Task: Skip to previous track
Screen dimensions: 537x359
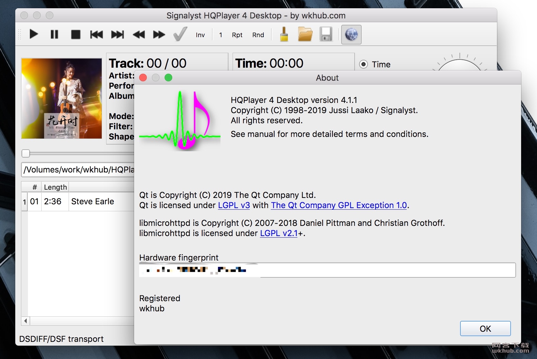Action: [x=96, y=34]
